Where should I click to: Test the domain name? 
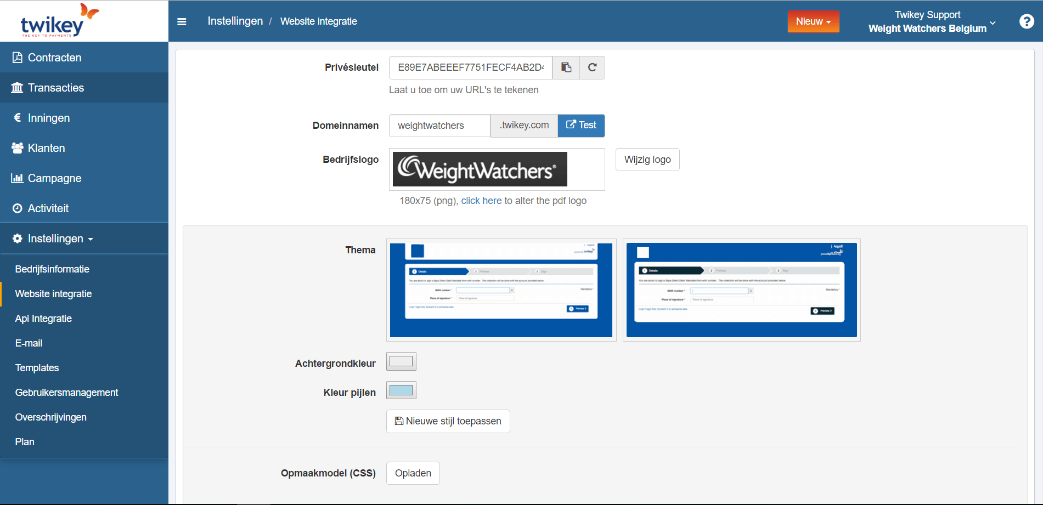(x=581, y=126)
